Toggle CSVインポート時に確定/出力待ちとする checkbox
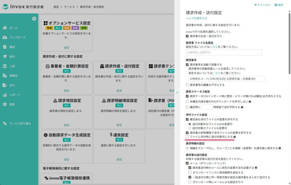The image size is (291, 185). click(187, 96)
